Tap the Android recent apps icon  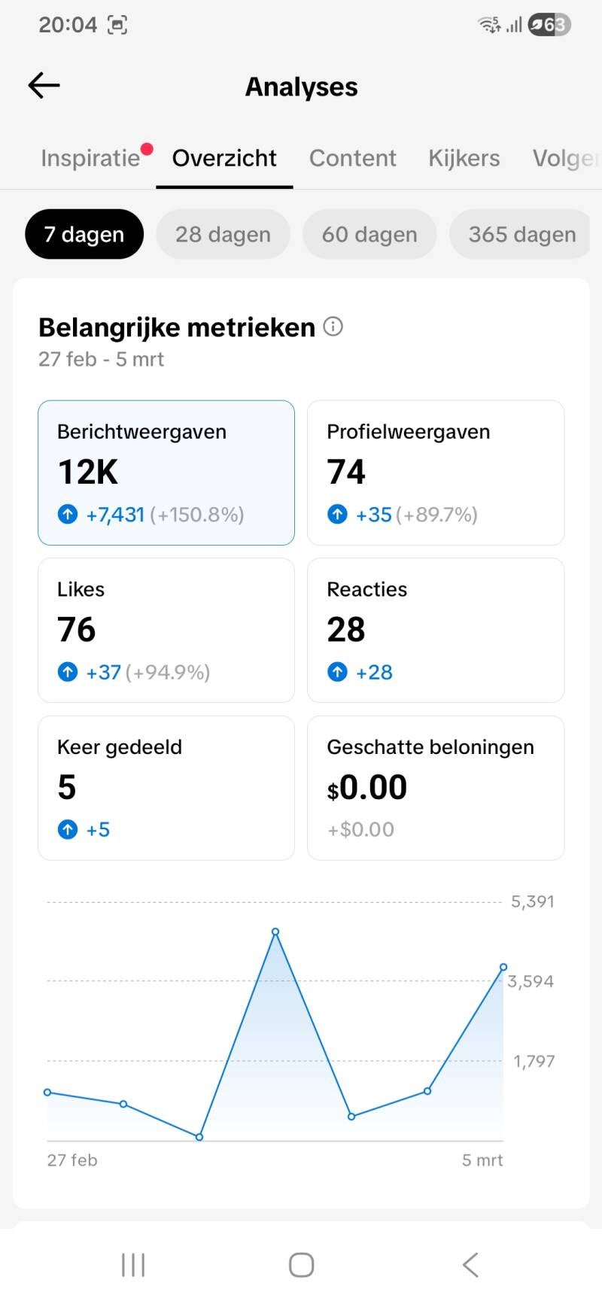[x=133, y=1265]
